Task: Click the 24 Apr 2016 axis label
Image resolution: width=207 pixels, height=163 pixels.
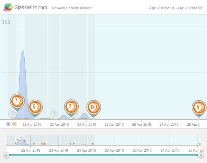Action: click(x=87, y=124)
